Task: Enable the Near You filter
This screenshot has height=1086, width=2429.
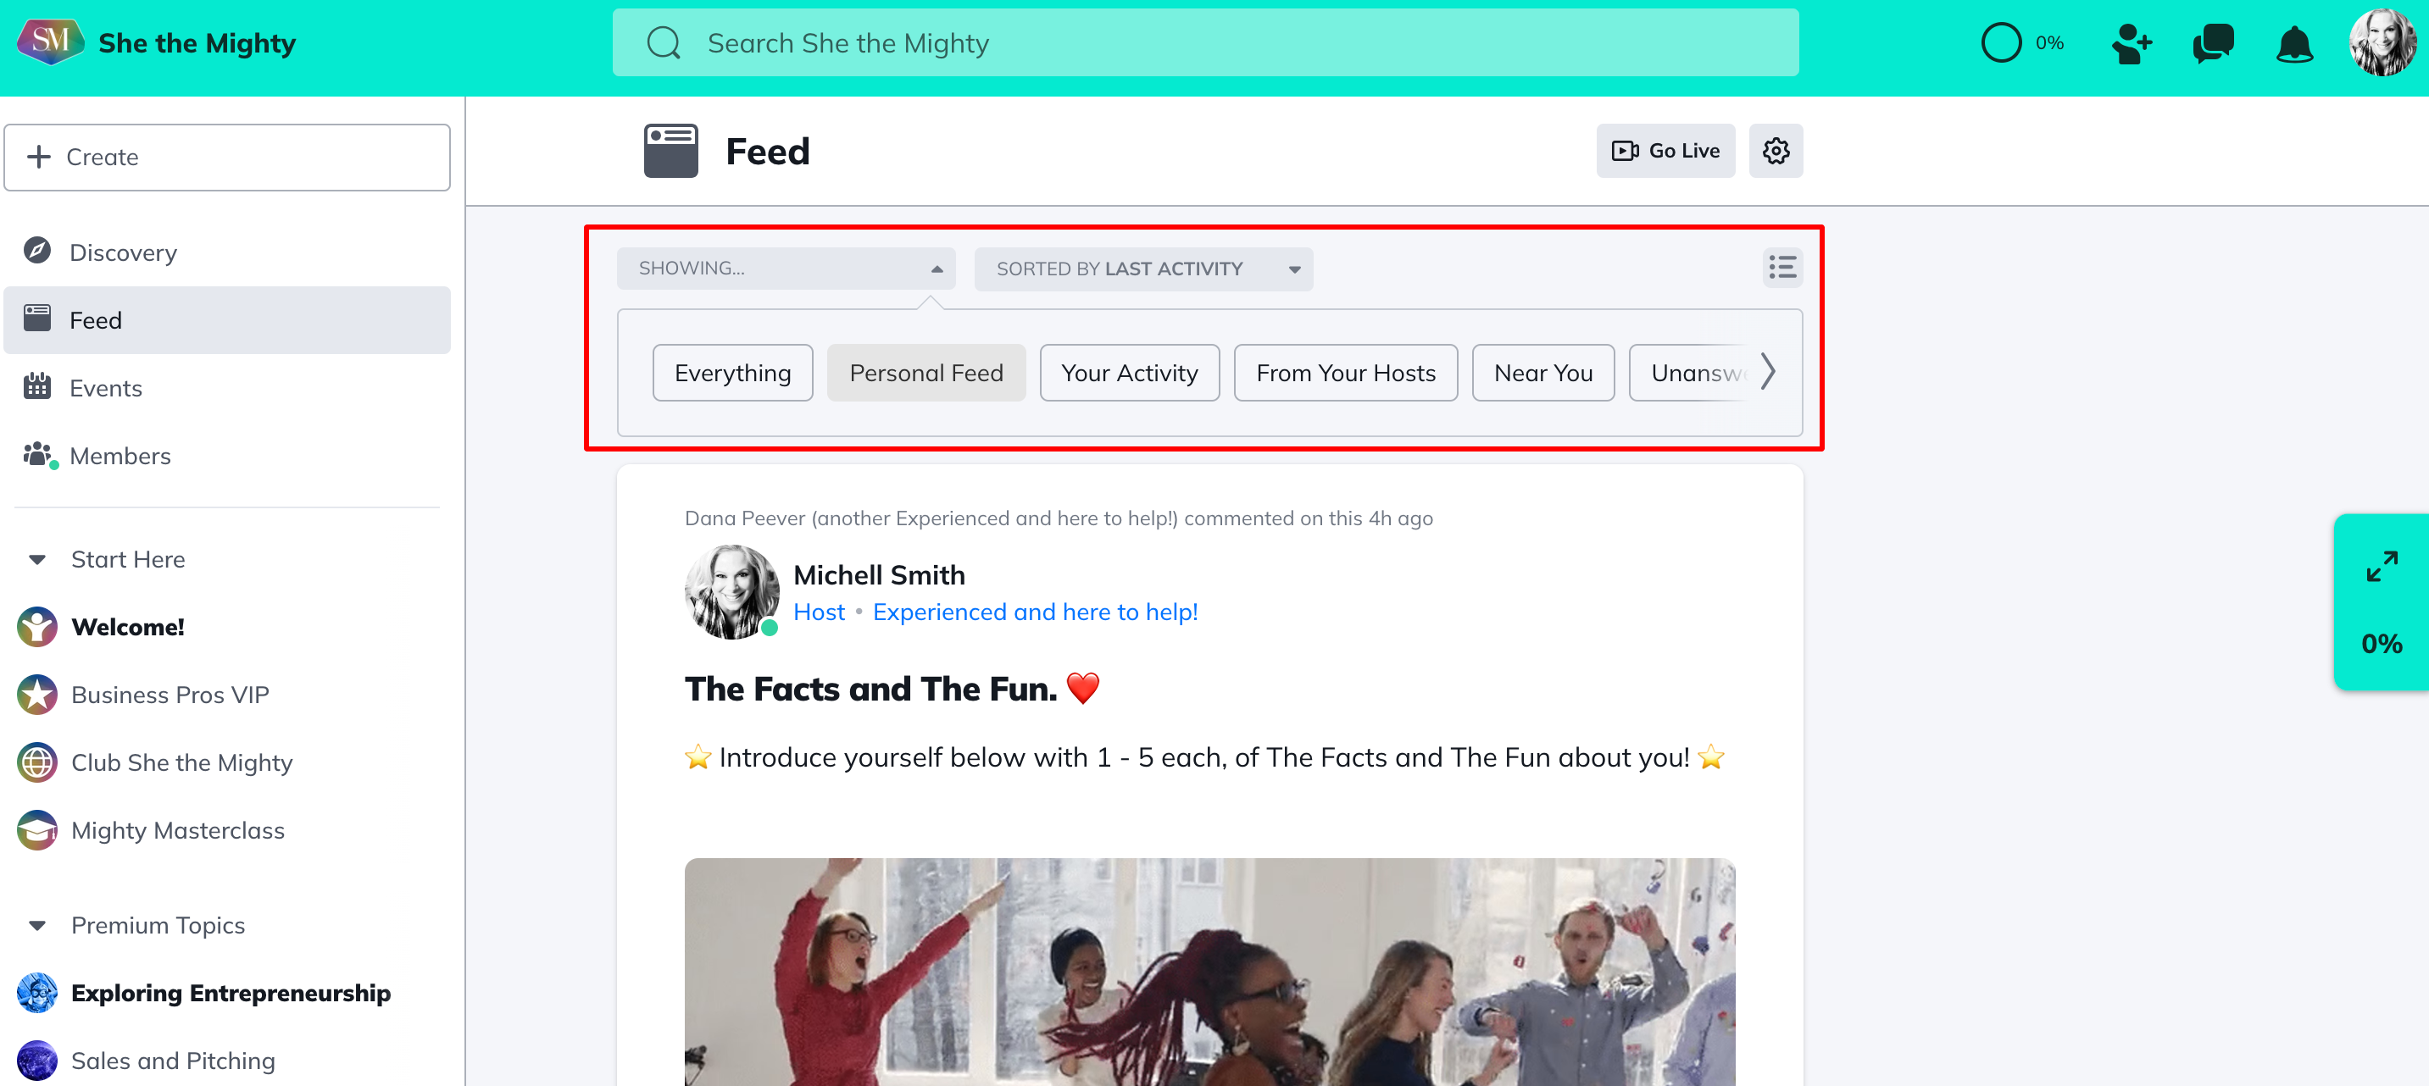Action: [x=1542, y=374]
